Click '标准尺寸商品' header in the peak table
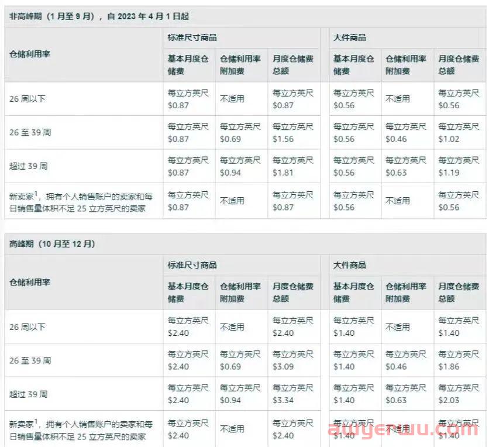The height and width of the screenshot is (447, 489). click(192, 266)
